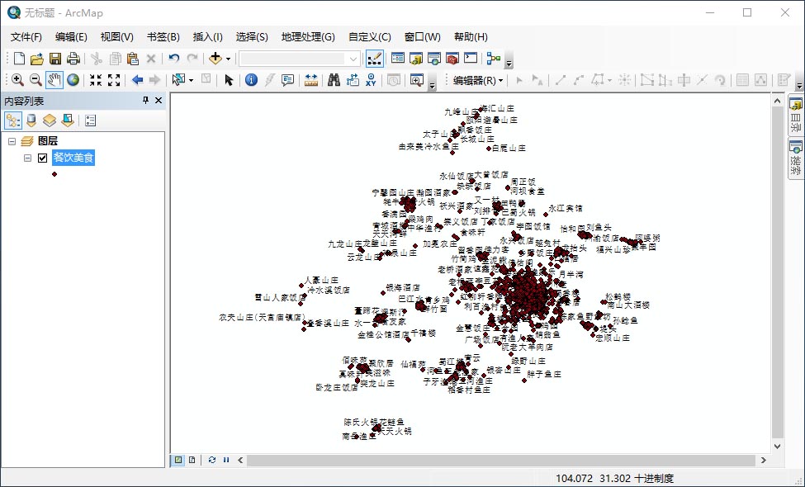805x487 pixels.
Task: Pause drawing with the pause button
Action: coord(225,460)
